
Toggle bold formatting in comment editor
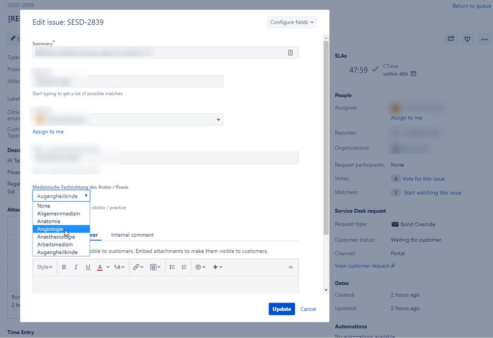(64, 267)
